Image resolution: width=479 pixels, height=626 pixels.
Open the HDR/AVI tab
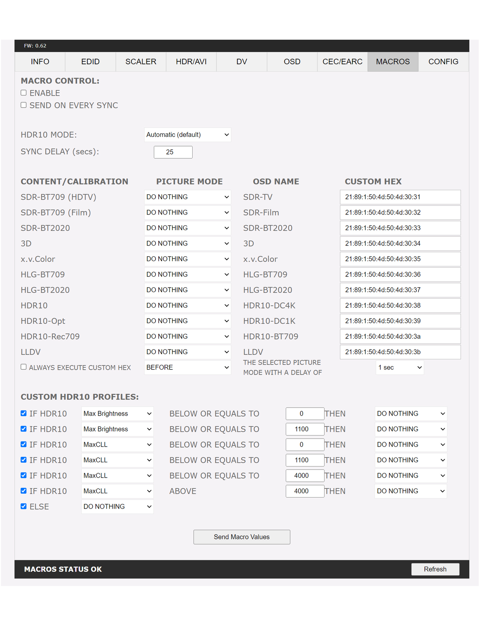coord(191,62)
